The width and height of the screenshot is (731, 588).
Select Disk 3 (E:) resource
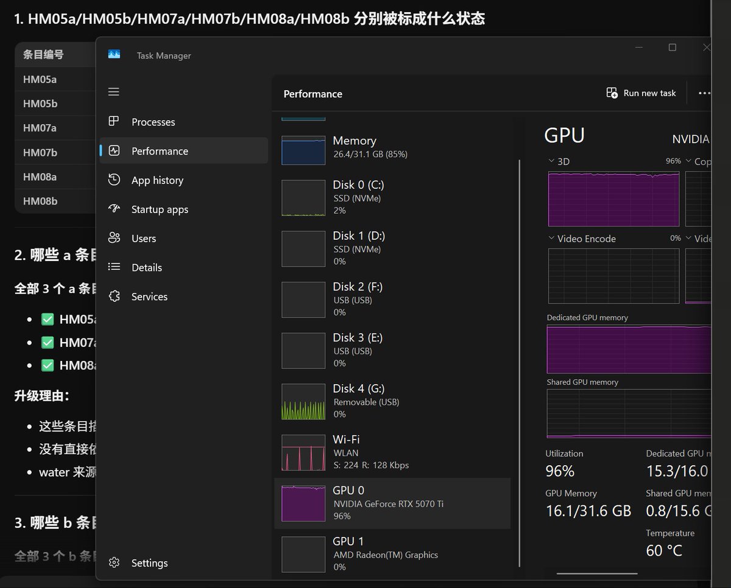point(392,351)
